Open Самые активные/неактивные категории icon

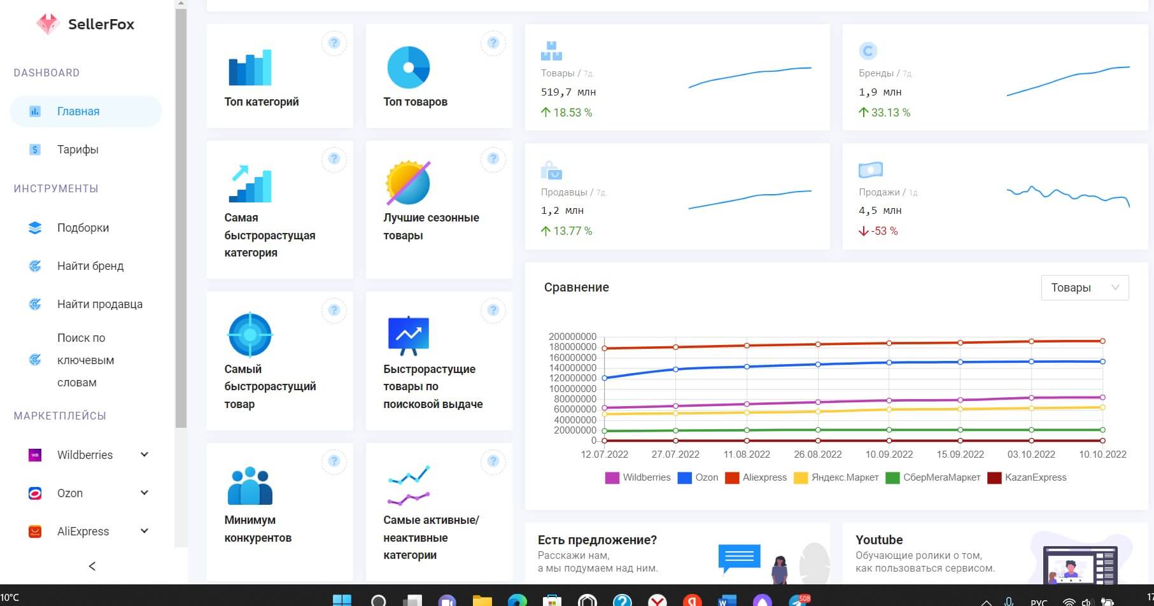point(409,486)
